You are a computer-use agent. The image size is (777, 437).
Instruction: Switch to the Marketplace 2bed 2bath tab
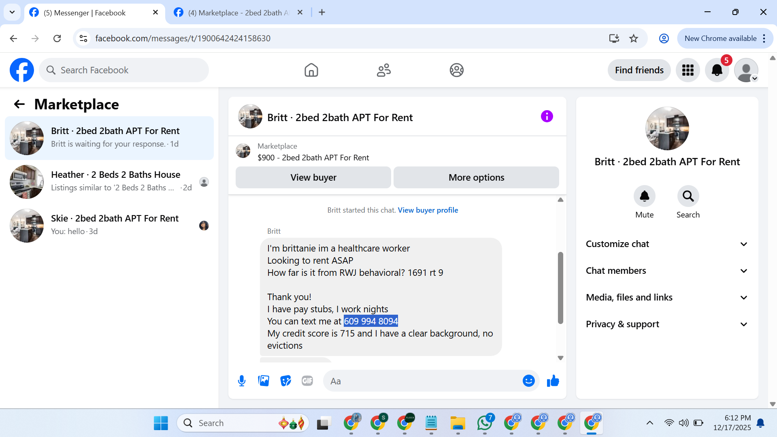(x=239, y=13)
